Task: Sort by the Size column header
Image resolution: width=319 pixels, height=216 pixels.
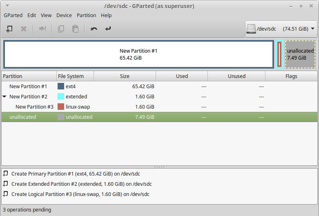Action: [x=125, y=76]
